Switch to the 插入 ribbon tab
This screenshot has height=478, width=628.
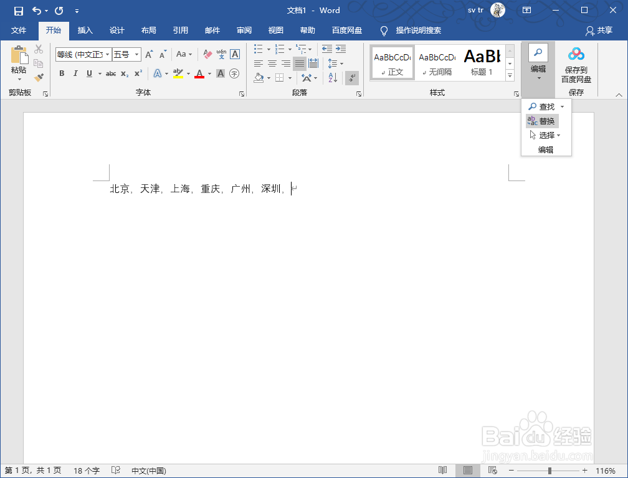click(85, 30)
